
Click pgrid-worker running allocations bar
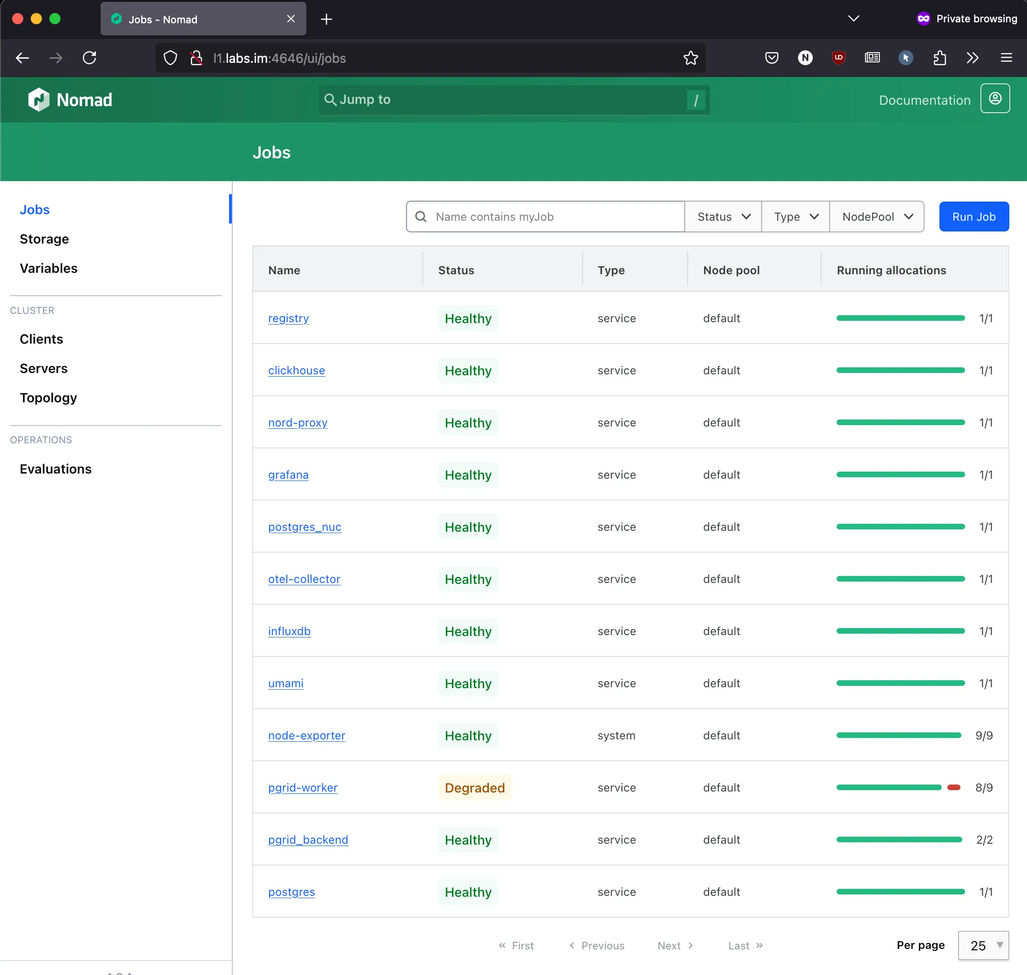point(898,787)
